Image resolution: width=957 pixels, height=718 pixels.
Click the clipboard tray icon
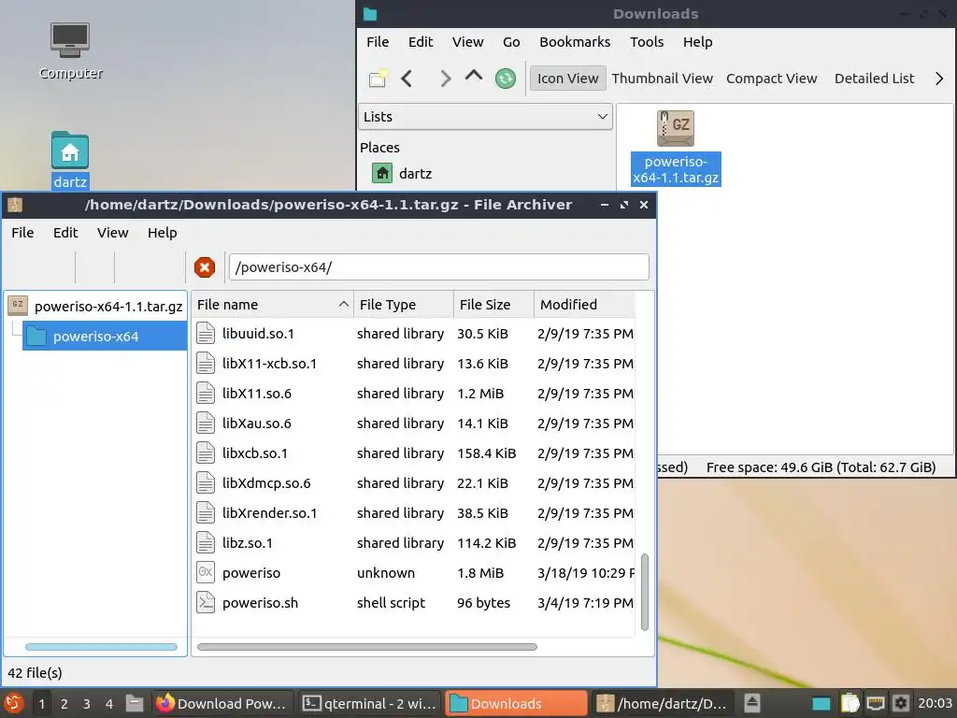[850, 703]
